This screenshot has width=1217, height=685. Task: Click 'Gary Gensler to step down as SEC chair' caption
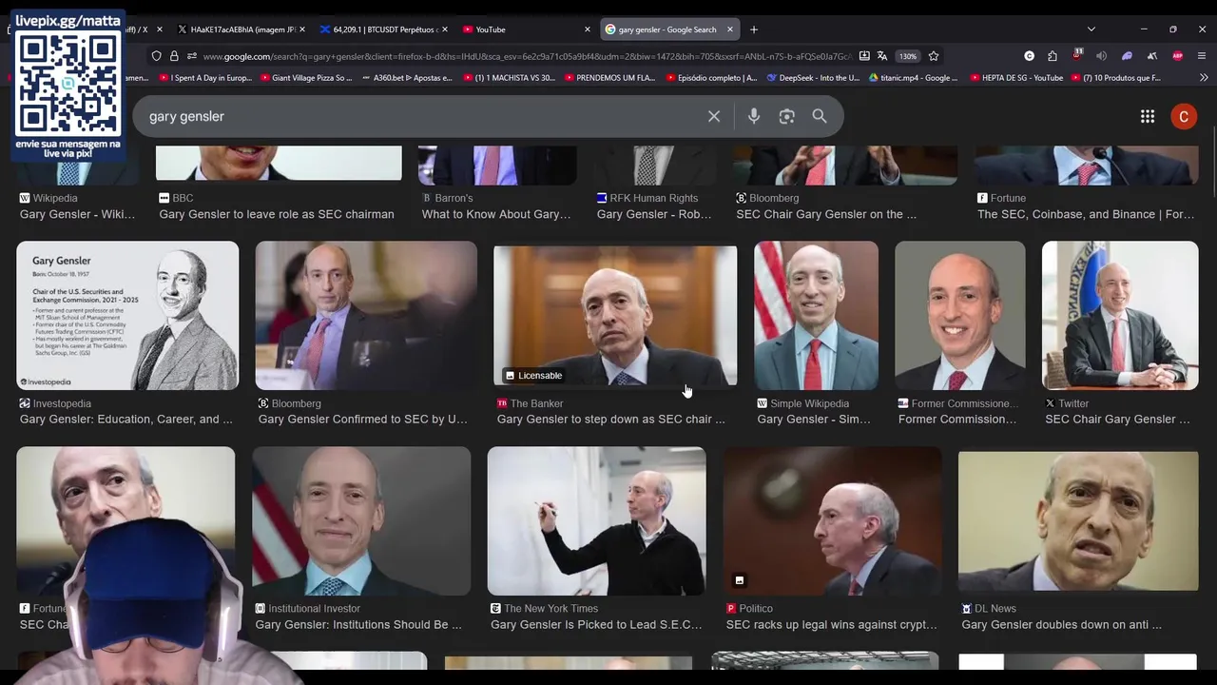point(610,420)
